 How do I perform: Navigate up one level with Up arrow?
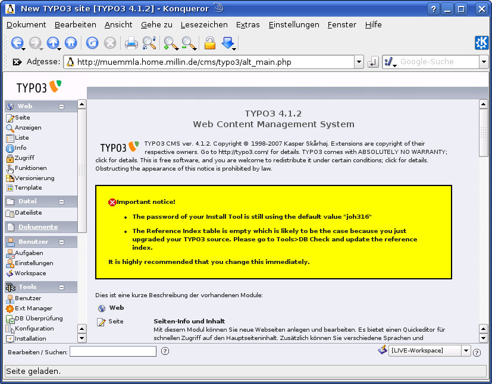tap(53, 43)
